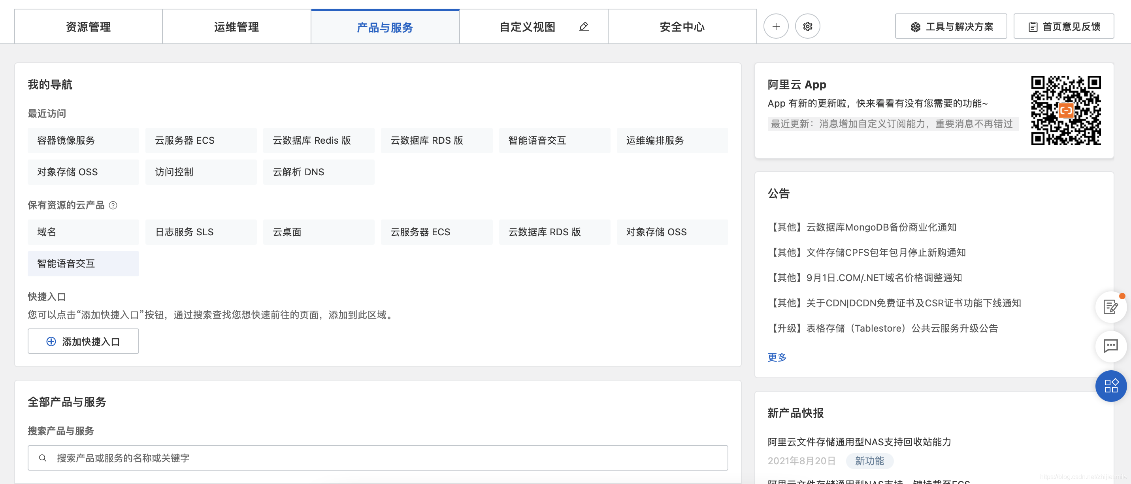
Task: Open the CDN|DCDN免费证书 announcement
Action: 894,303
